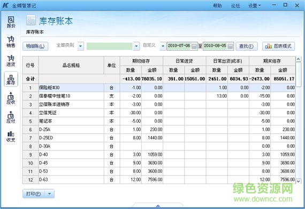Click the 合计 totals row label
This screenshot has width=305, height=209.
coord(30,79)
